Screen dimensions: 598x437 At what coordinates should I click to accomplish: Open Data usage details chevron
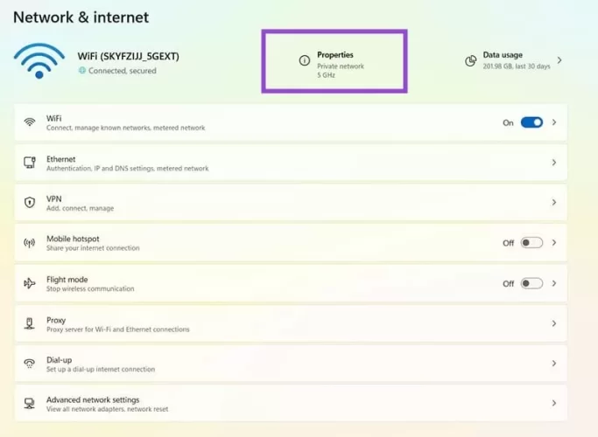559,60
